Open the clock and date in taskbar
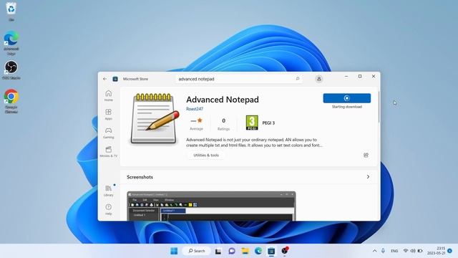The height and width of the screenshot is (258, 458). 437,251
